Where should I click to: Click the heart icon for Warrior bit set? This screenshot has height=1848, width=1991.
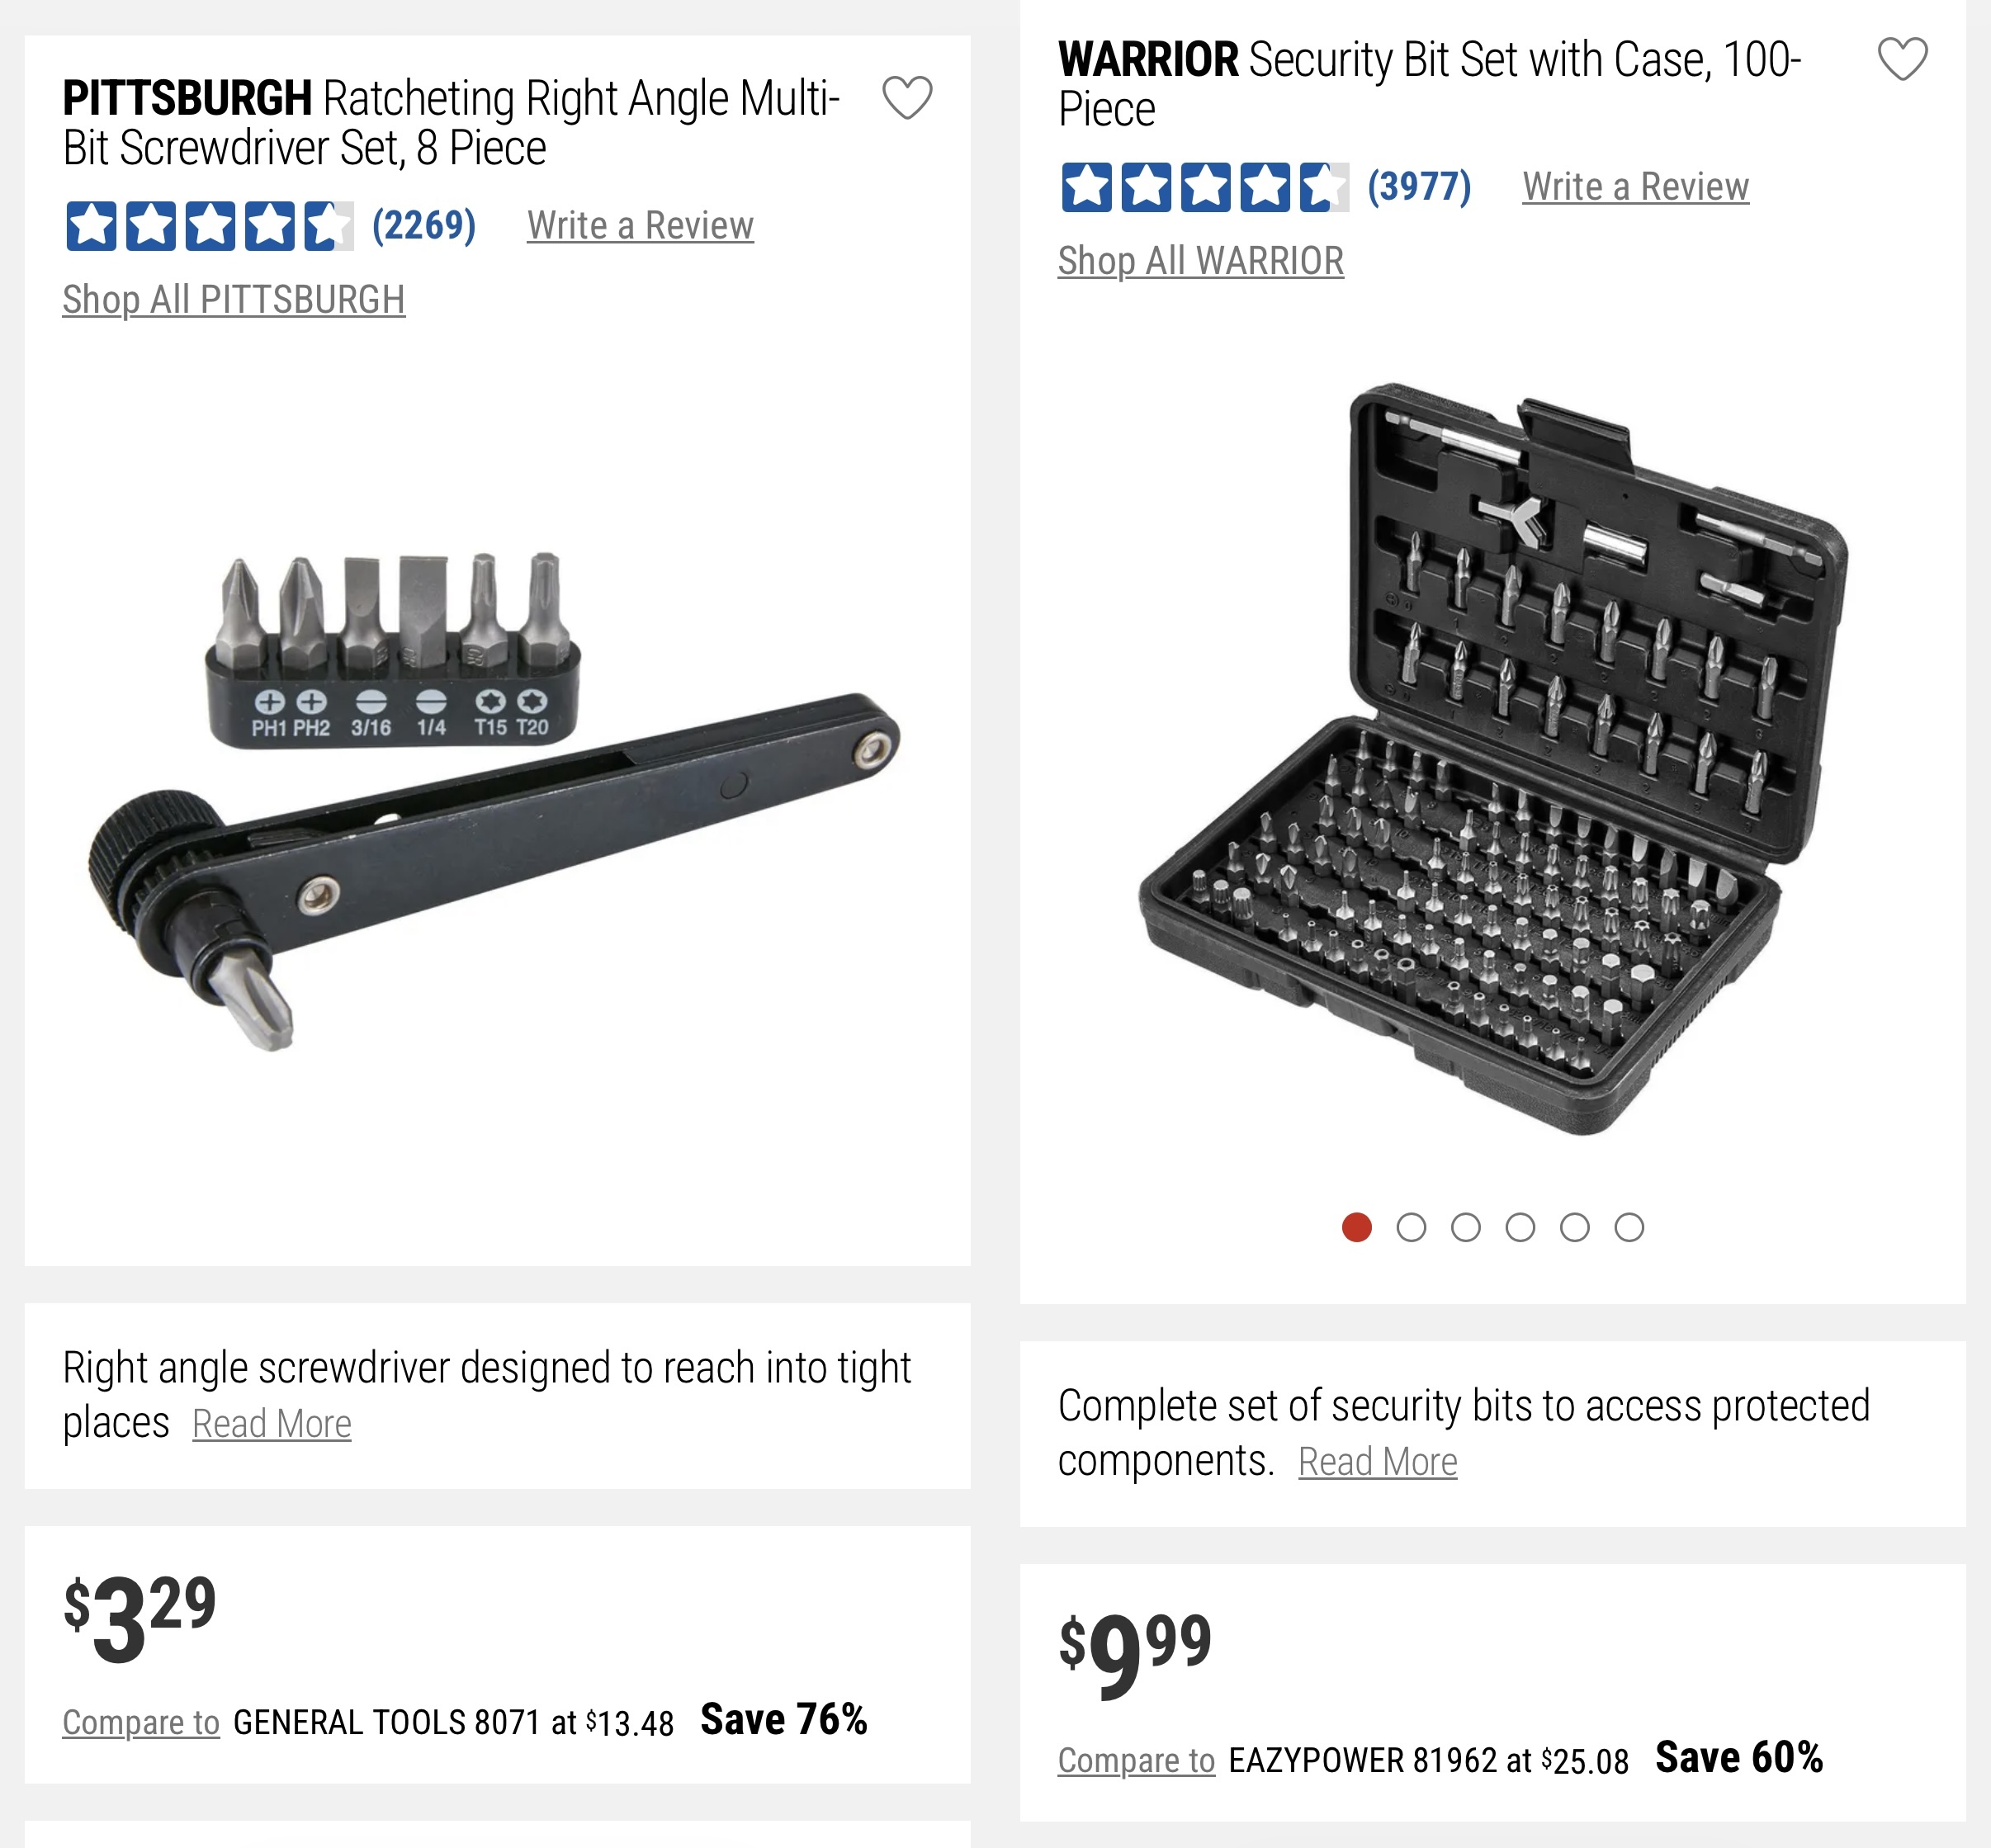click(1902, 59)
